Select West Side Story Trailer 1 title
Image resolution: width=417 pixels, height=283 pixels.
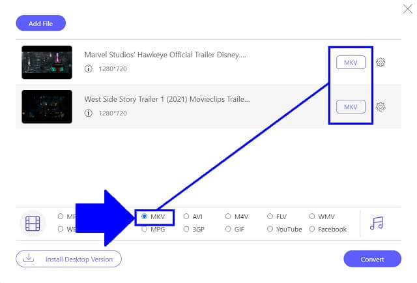tap(167, 99)
